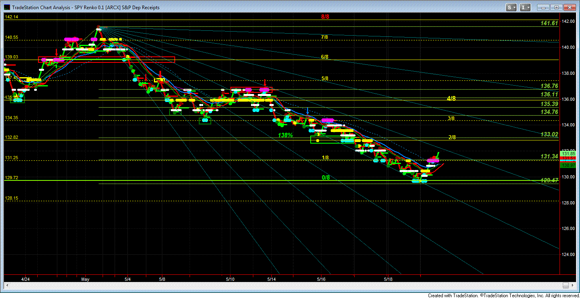This screenshot has width=580, height=298.
Task: Click the 5/18 date on the time axis
Action: pos(388,278)
